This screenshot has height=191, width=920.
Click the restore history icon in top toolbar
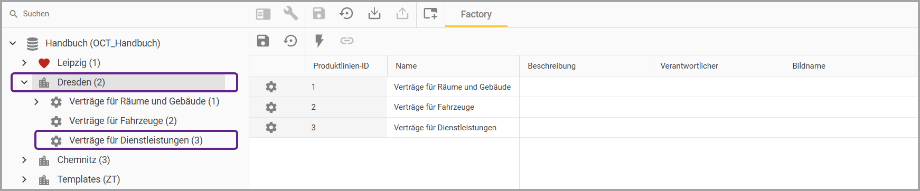346,13
